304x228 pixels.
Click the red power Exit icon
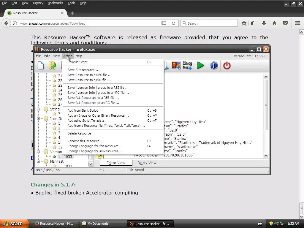pos(227,66)
